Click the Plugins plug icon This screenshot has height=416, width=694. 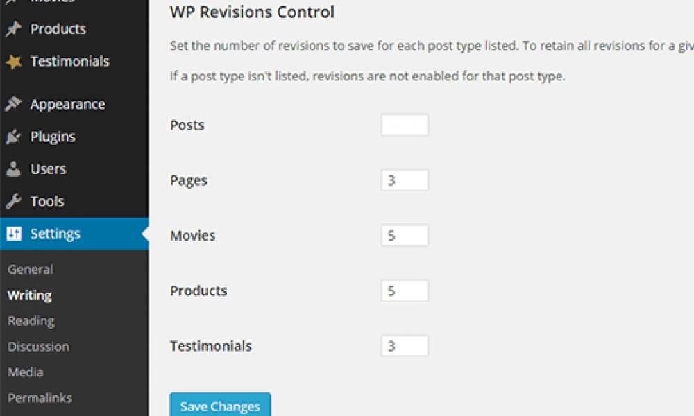tap(13, 137)
